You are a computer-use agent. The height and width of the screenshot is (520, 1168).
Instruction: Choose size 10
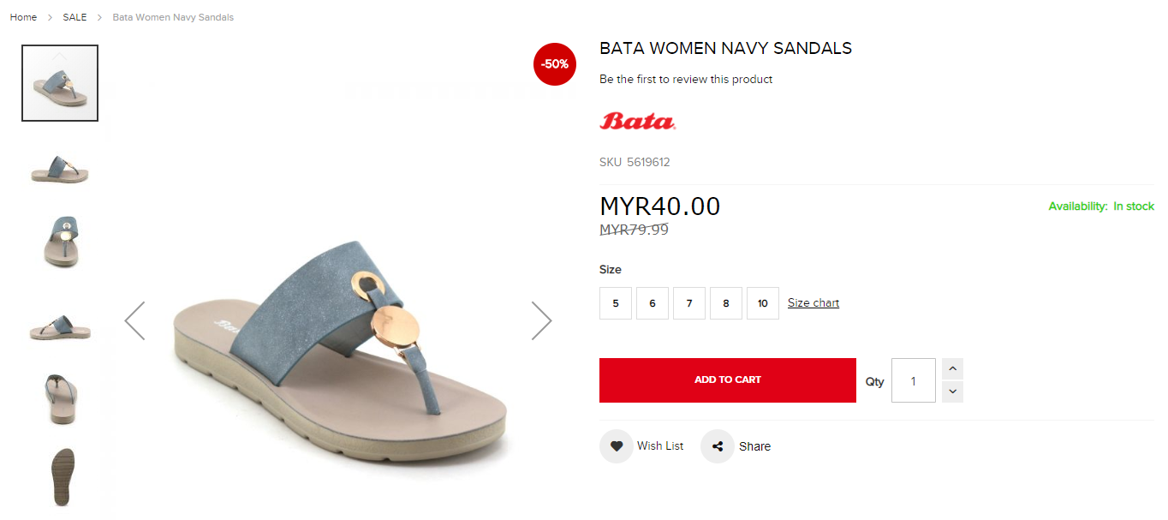(763, 303)
